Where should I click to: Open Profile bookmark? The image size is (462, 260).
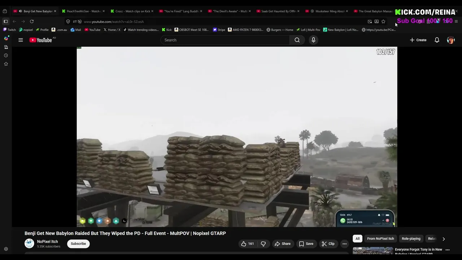pyautogui.click(x=42, y=30)
